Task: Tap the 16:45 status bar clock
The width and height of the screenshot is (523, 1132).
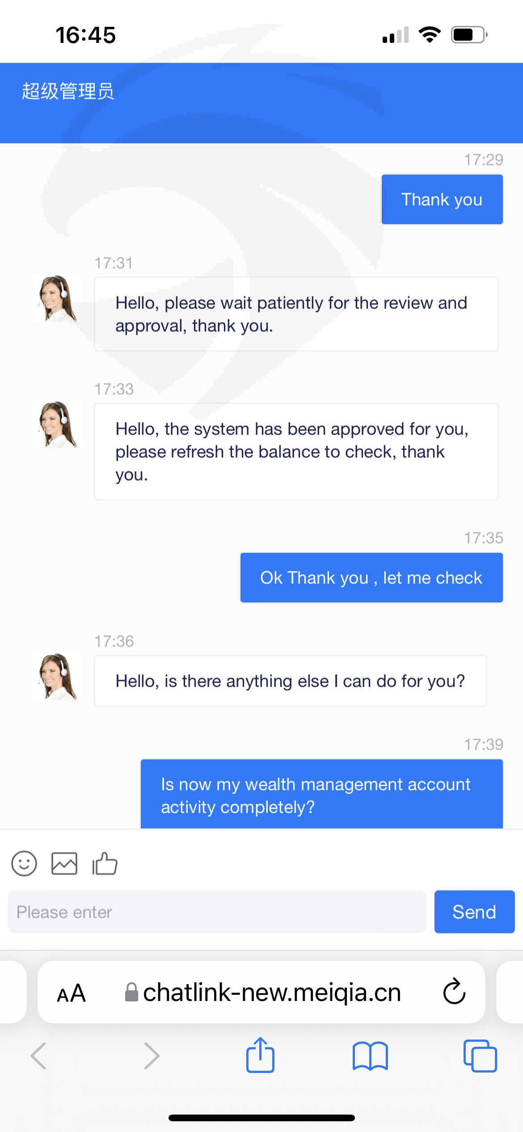Action: 85,35
